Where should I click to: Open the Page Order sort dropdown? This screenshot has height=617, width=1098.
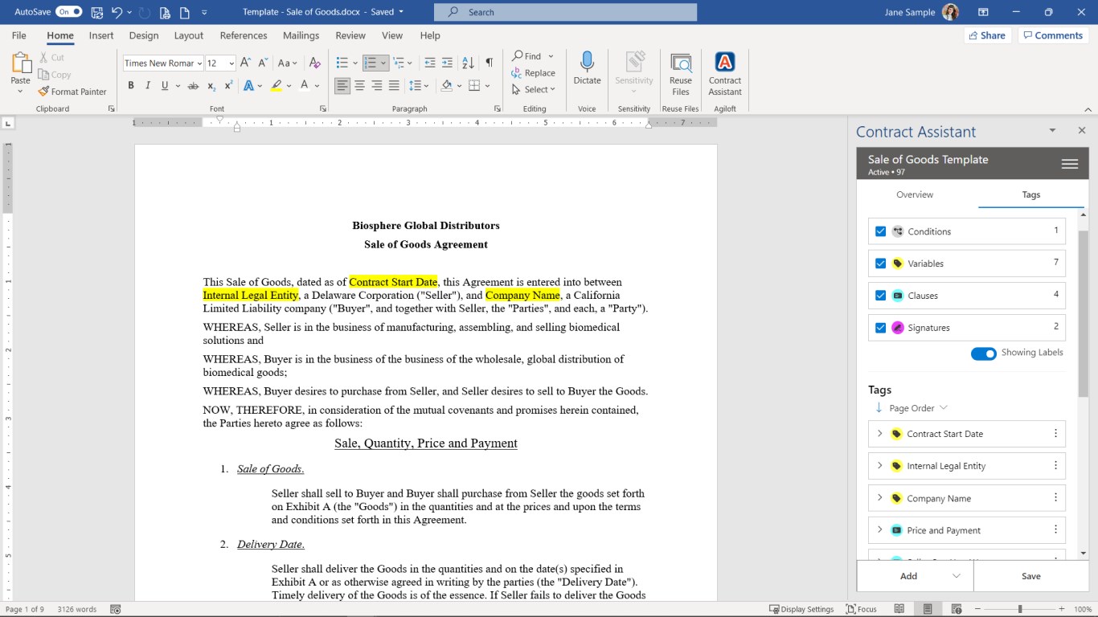[918, 408]
